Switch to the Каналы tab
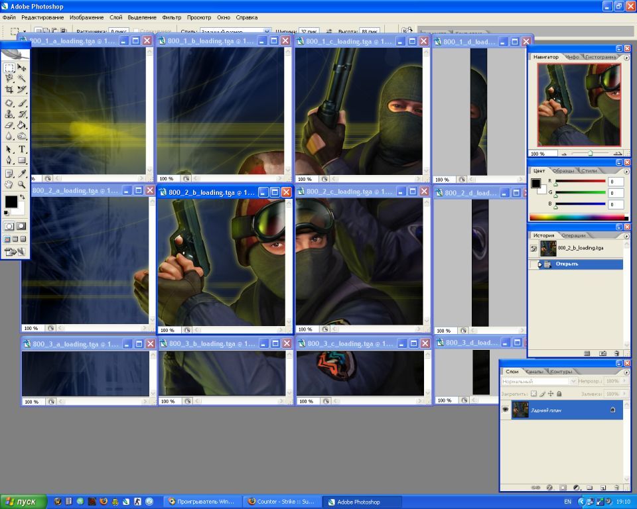 click(533, 371)
